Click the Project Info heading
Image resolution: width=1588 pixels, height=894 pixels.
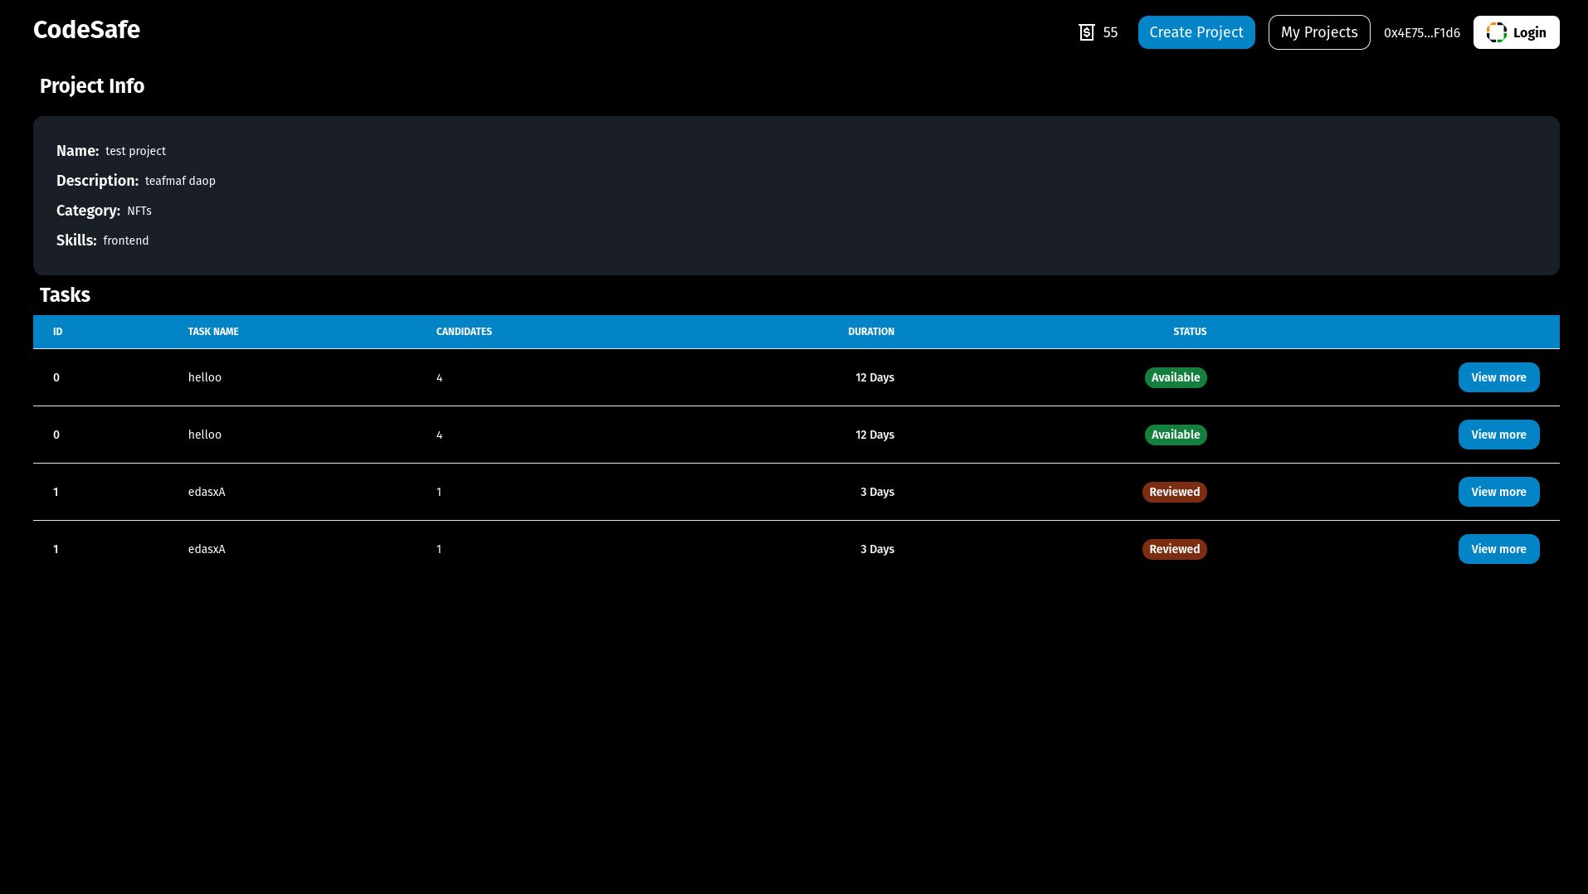92,86
